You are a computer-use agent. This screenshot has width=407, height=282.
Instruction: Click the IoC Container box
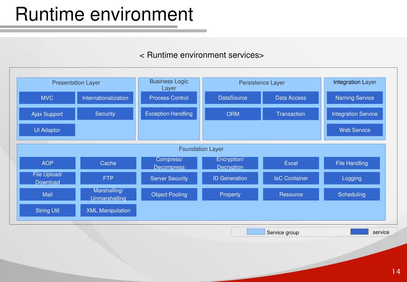pos(291,178)
